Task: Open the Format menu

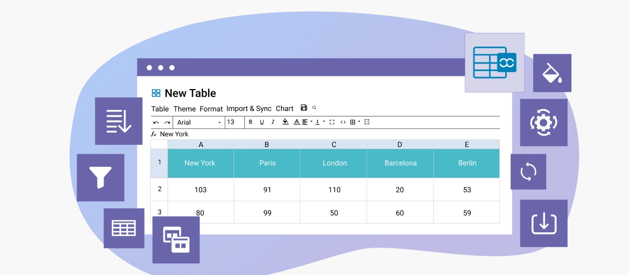Action: click(x=211, y=109)
